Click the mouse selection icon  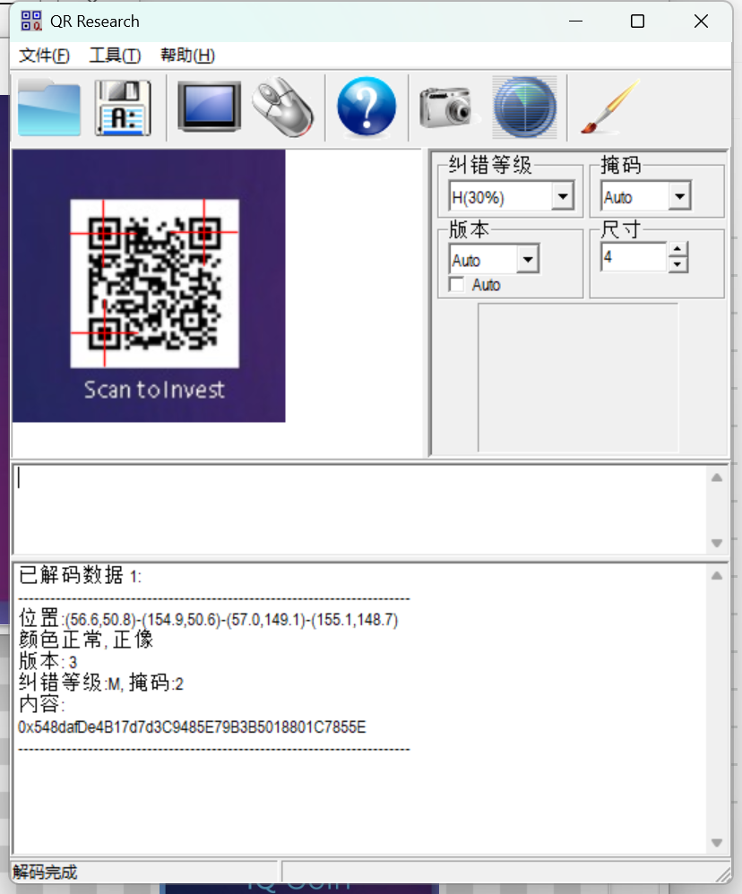tap(283, 107)
